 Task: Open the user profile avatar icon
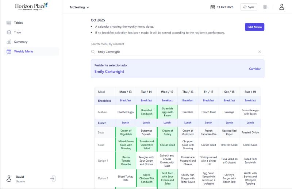click(281, 7)
